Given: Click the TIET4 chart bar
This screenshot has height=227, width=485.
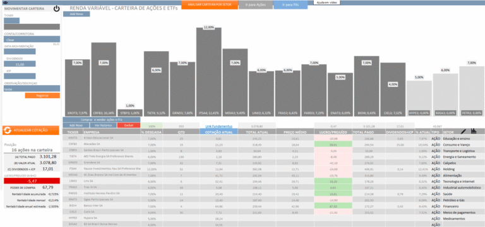Looking at the screenshot, I should tap(156, 84).
